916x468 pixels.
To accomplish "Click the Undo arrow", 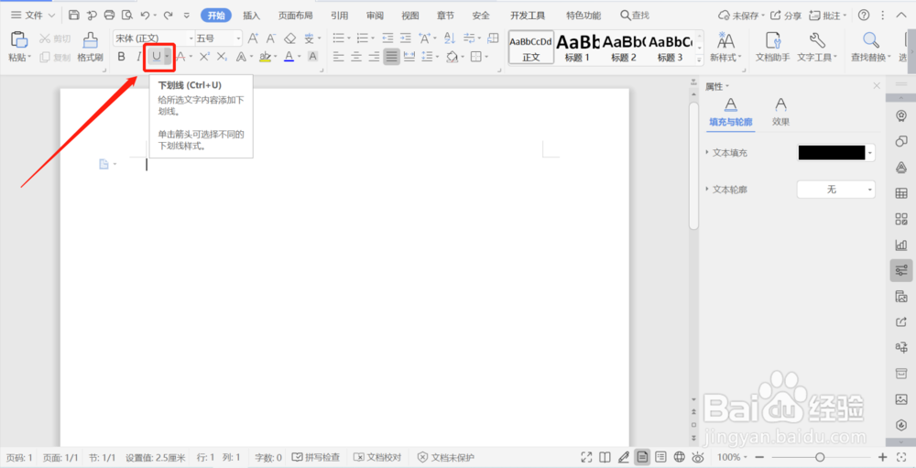I will click(145, 16).
